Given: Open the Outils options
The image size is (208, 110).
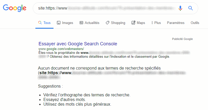Looking at the screenshot, I should tap(195, 23).
